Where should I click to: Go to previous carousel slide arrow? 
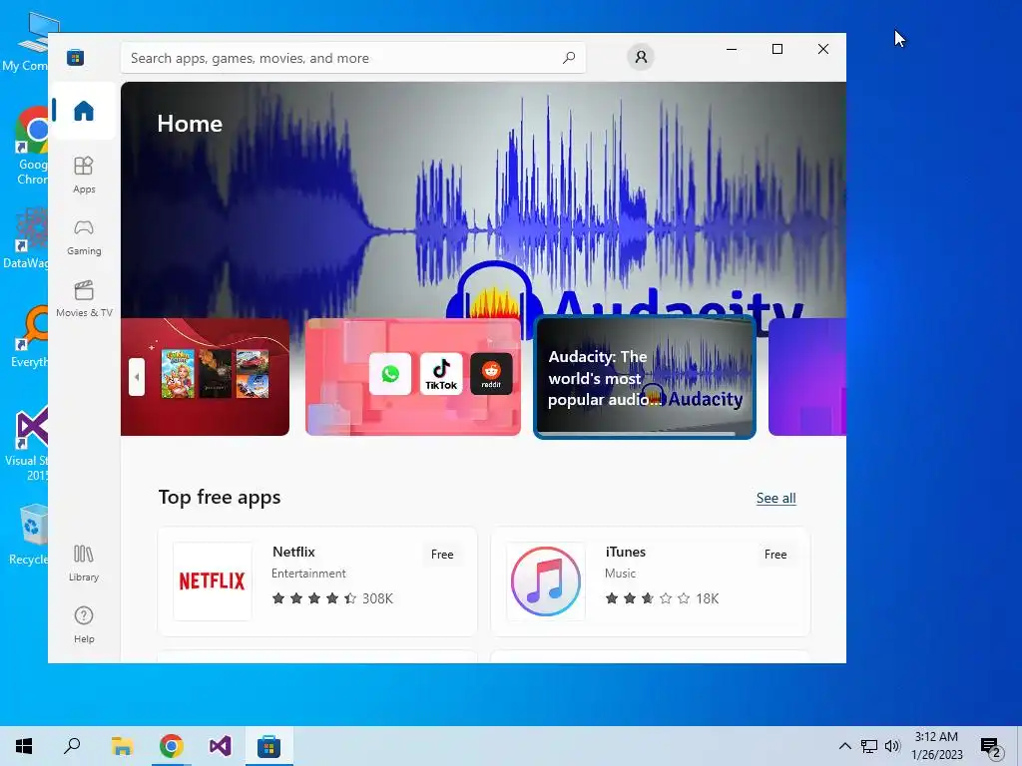tap(137, 376)
